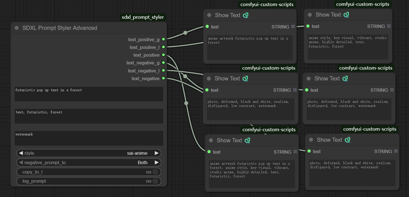409x197 pixels.
Task: Click the "watermark" negative prompt text field
Action: click(x=89, y=138)
